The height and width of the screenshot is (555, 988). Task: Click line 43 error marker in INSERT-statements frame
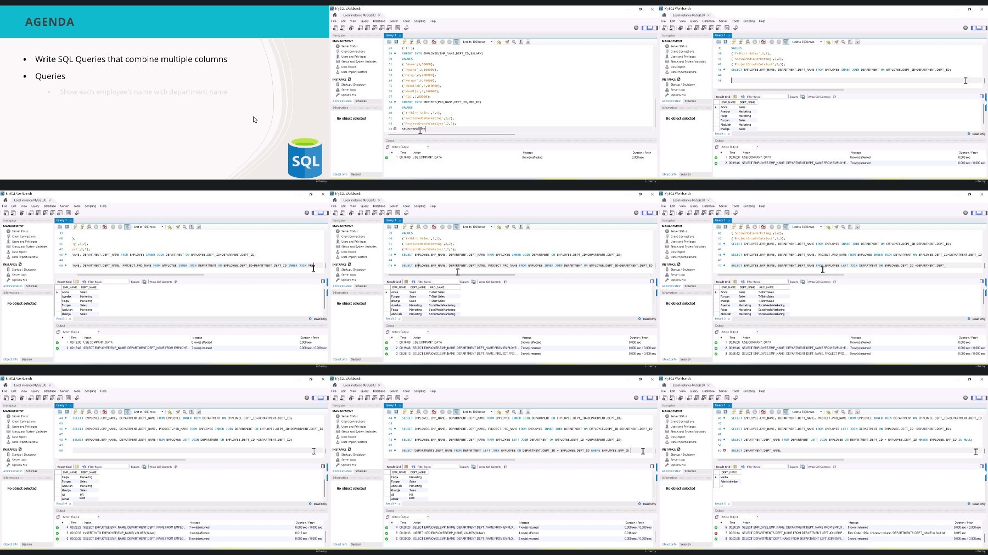point(395,129)
